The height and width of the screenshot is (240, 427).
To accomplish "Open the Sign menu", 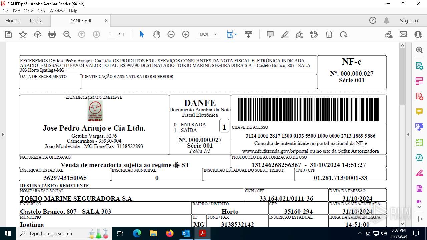I will pos(41,11).
